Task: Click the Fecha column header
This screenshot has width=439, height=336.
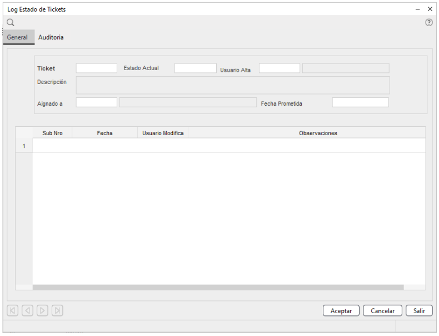Action: [x=104, y=133]
